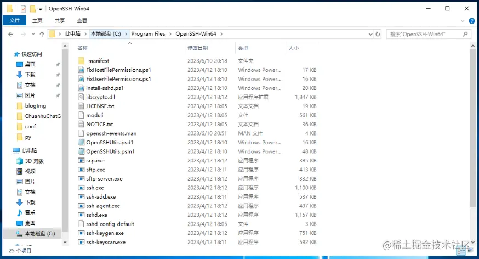Switch to the 查看 ribbon tab
479x259 pixels.
click(82, 20)
